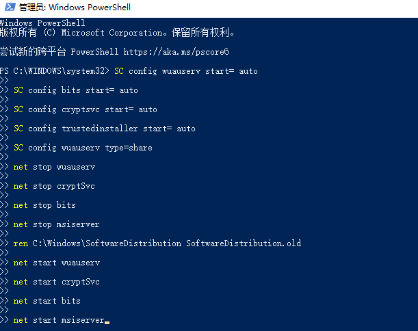Screen dimensions: 418x331
Task: Click the 'net start msiserver' input line
Action: [59, 320]
